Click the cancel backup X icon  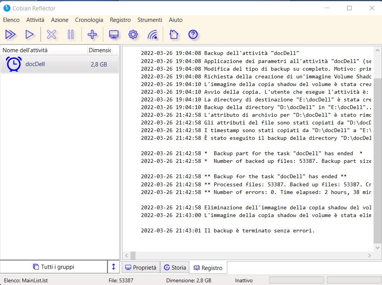click(51, 34)
